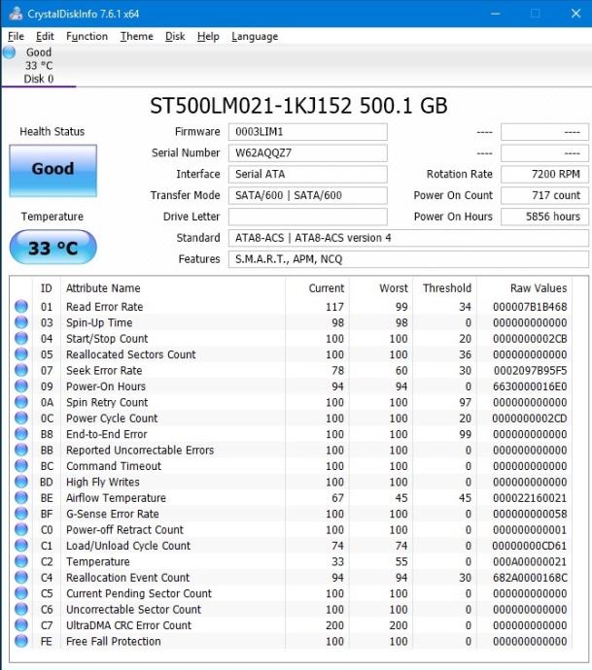Image resolution: width=592 pixels, height=670 pixels.
Task: Click the Attribute Name column header
Action: [103, 288]
